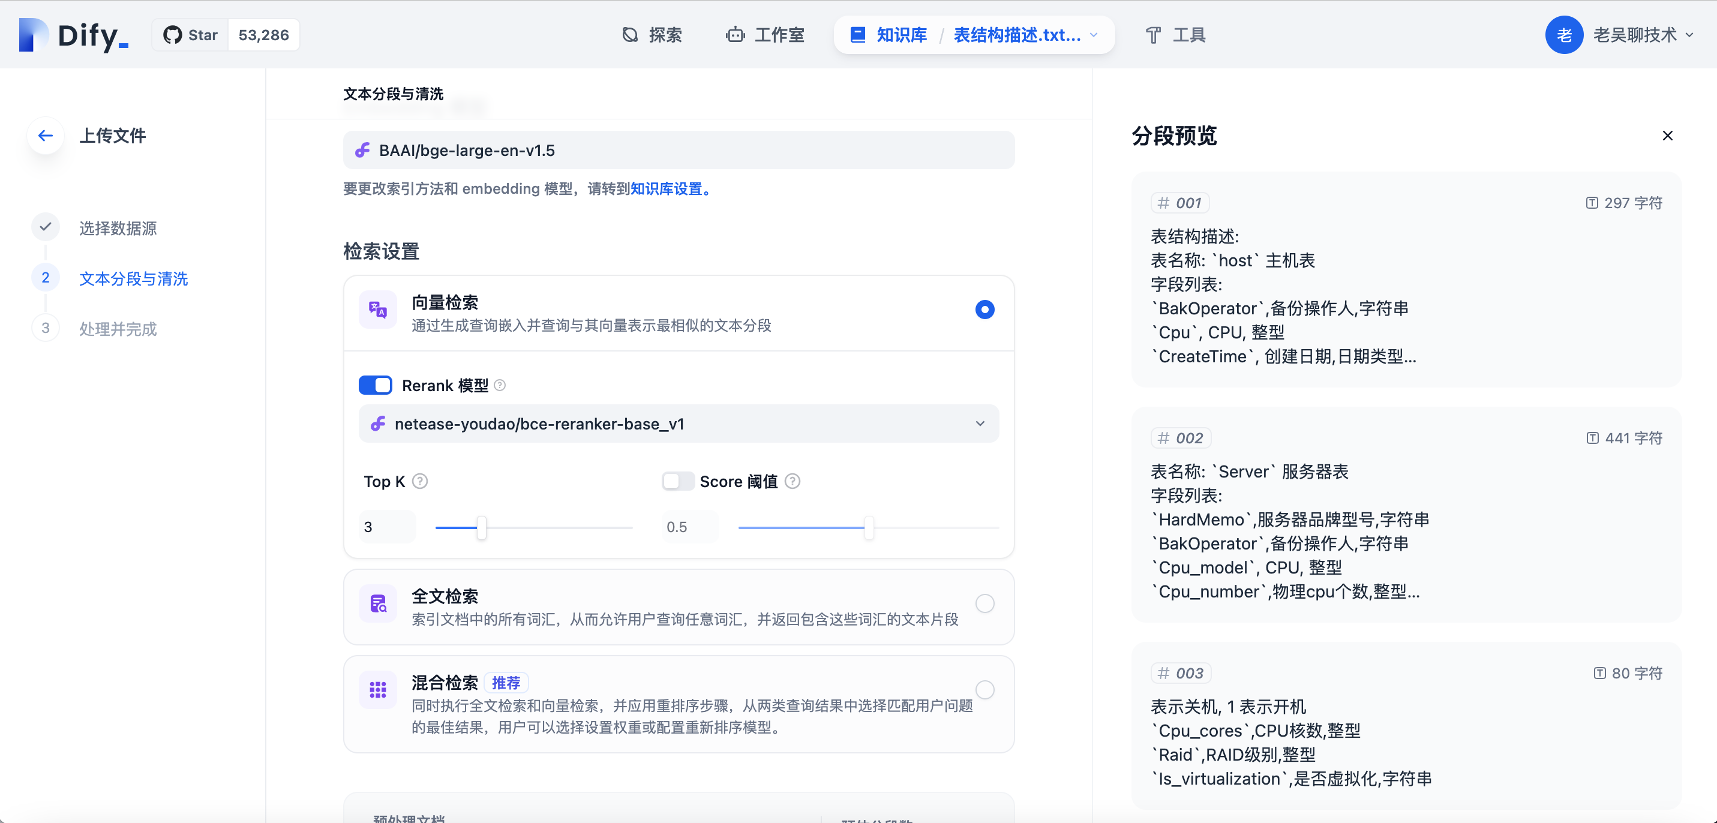
Task: Enable the Score 阈值 toggle
Action: point(678,481)
